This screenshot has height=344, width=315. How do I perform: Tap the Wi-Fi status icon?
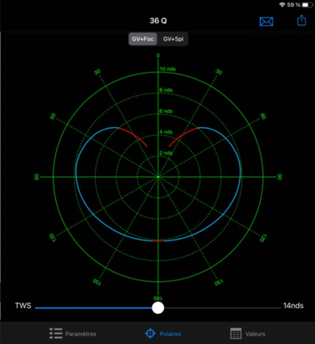coord(282,5)
